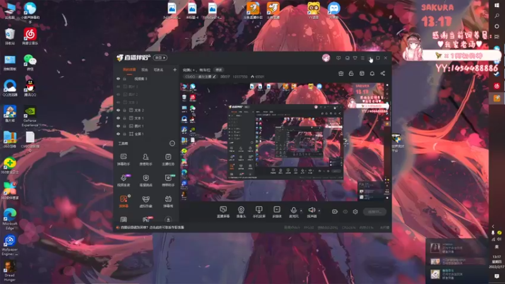The height and width of the screenshot is (284, 505).
Task: Show the hidden 图片 3 layer
Action: coord(118,86)
